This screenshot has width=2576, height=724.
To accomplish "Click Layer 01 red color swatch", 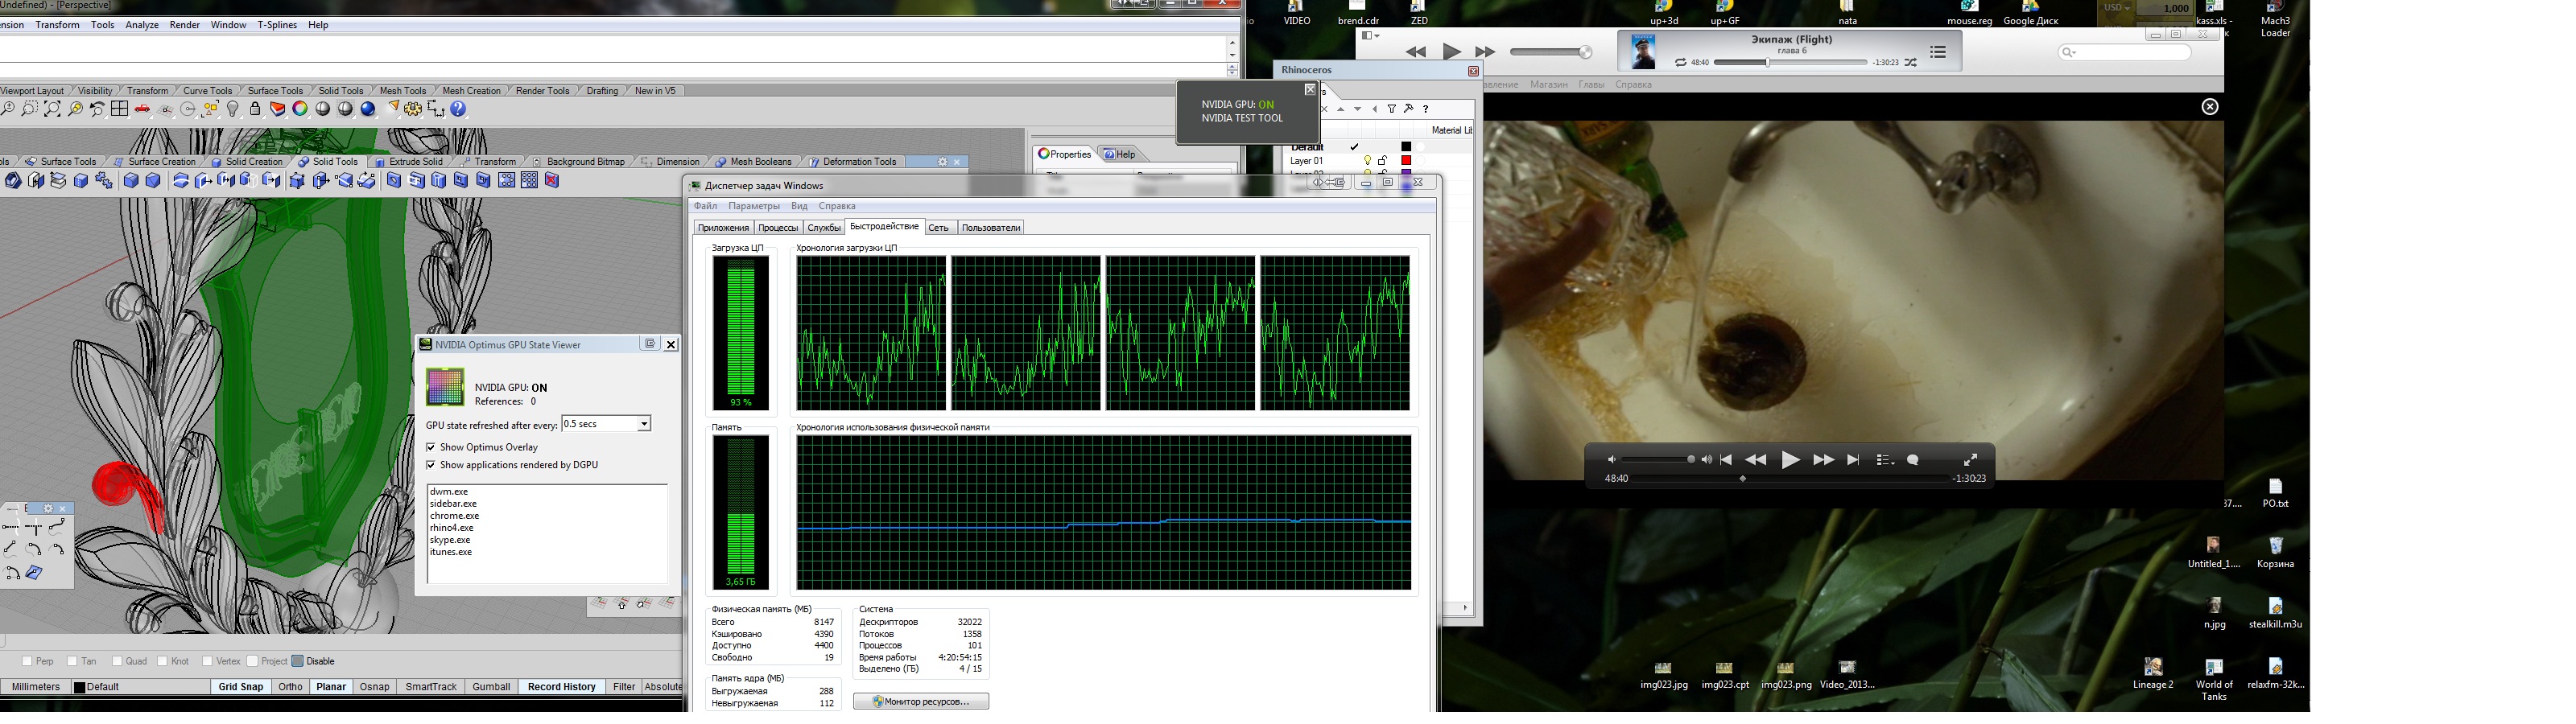I will click(x=1406, y=160).
